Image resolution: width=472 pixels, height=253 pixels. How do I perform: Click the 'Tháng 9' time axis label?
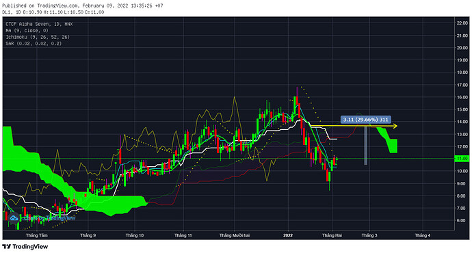(88, 235)
